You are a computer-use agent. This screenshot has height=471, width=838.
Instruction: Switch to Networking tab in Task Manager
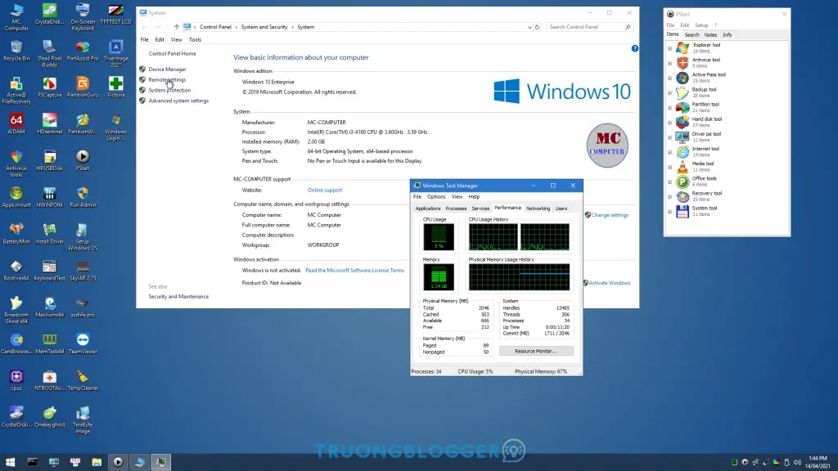[538, 209]
